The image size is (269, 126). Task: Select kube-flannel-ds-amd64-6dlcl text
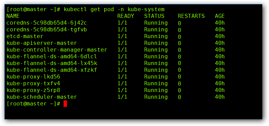pos(52,57)
